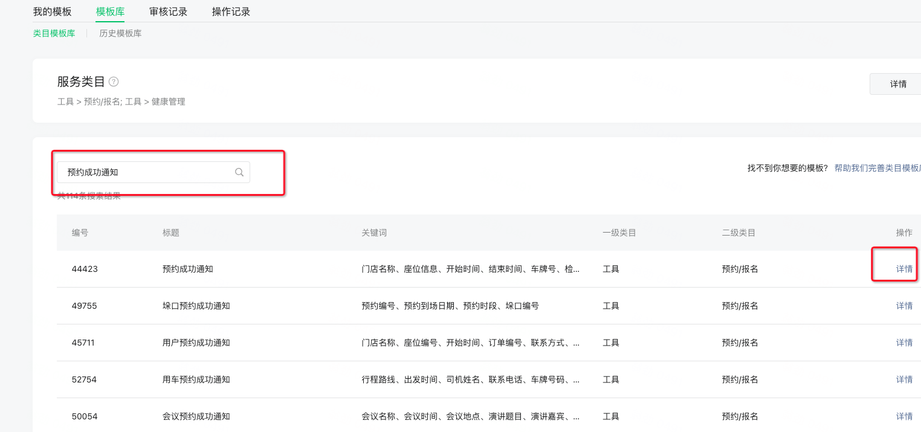Open 操作记录 tab

[x=231, y=11]
